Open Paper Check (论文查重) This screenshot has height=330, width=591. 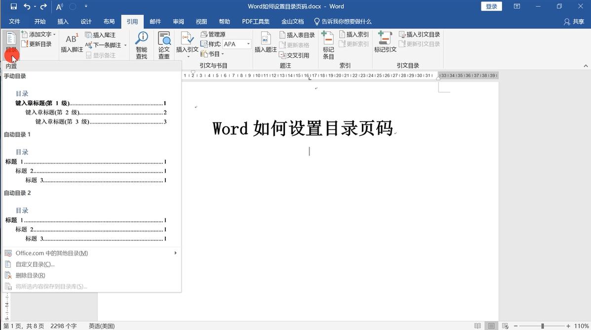[164, 45]
